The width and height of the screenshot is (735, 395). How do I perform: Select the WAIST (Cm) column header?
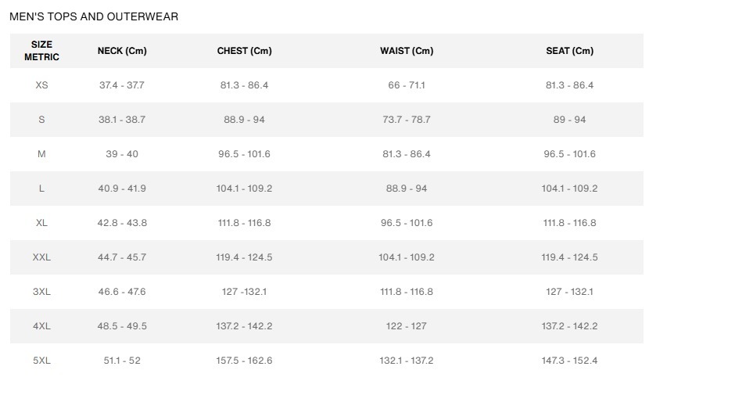(407, 51)
